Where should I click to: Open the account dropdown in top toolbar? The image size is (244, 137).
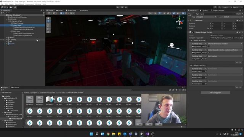point(4,7)
